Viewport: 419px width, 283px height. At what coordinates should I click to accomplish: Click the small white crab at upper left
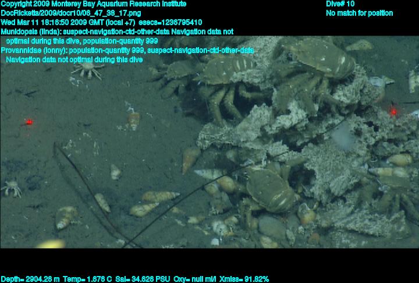86,70
